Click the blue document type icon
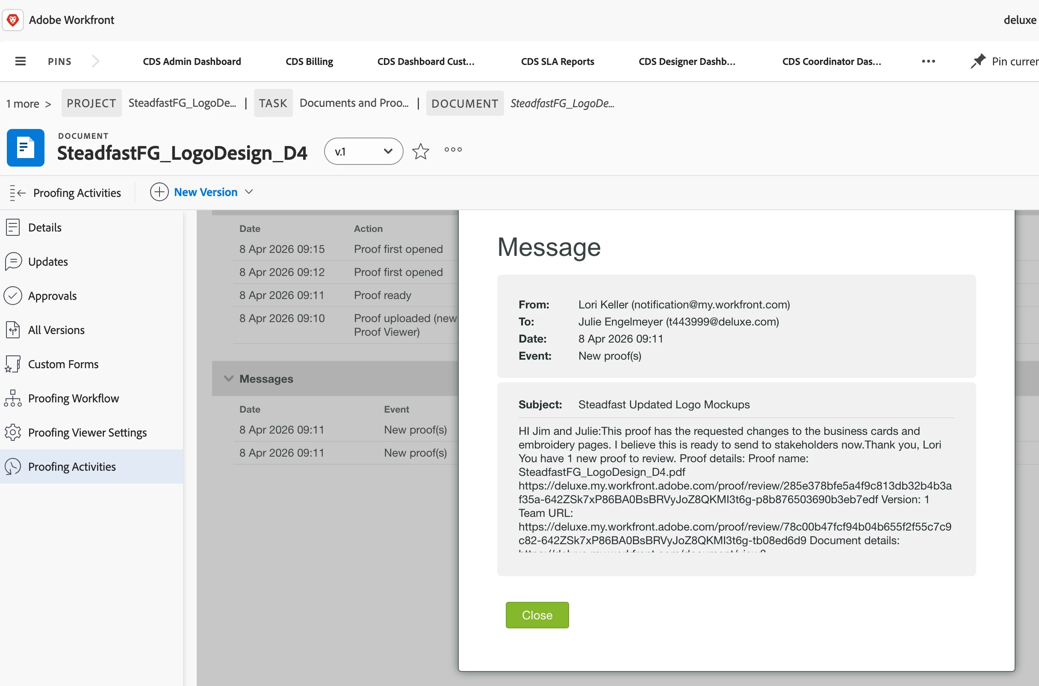The width and height of the screenshot is (1039, 686). 25,148
